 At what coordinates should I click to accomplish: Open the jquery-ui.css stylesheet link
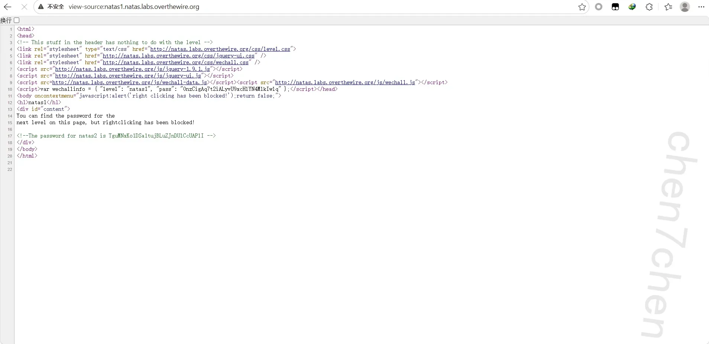tap(178, 56)
